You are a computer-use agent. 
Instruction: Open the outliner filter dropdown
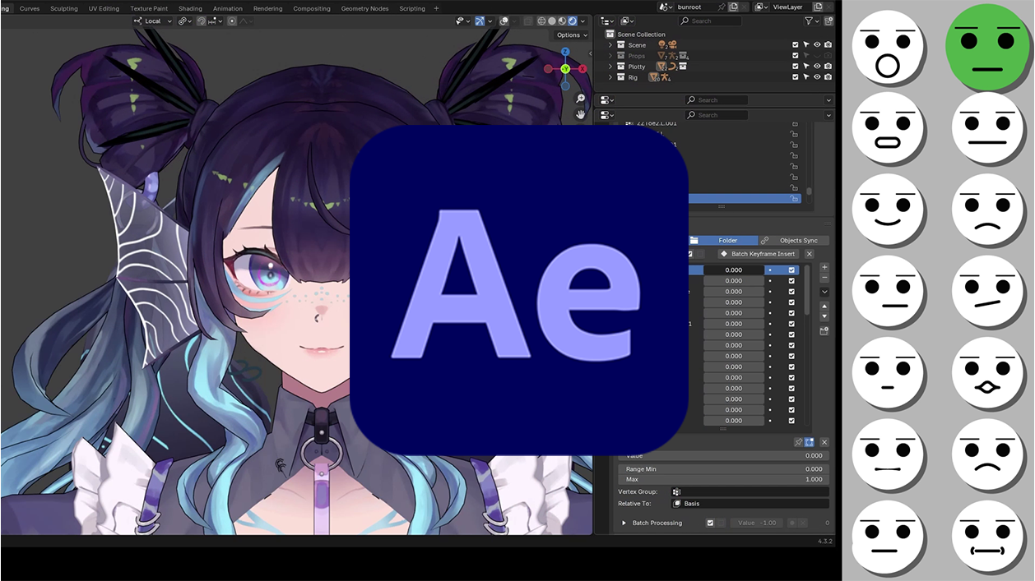[812, 21]
